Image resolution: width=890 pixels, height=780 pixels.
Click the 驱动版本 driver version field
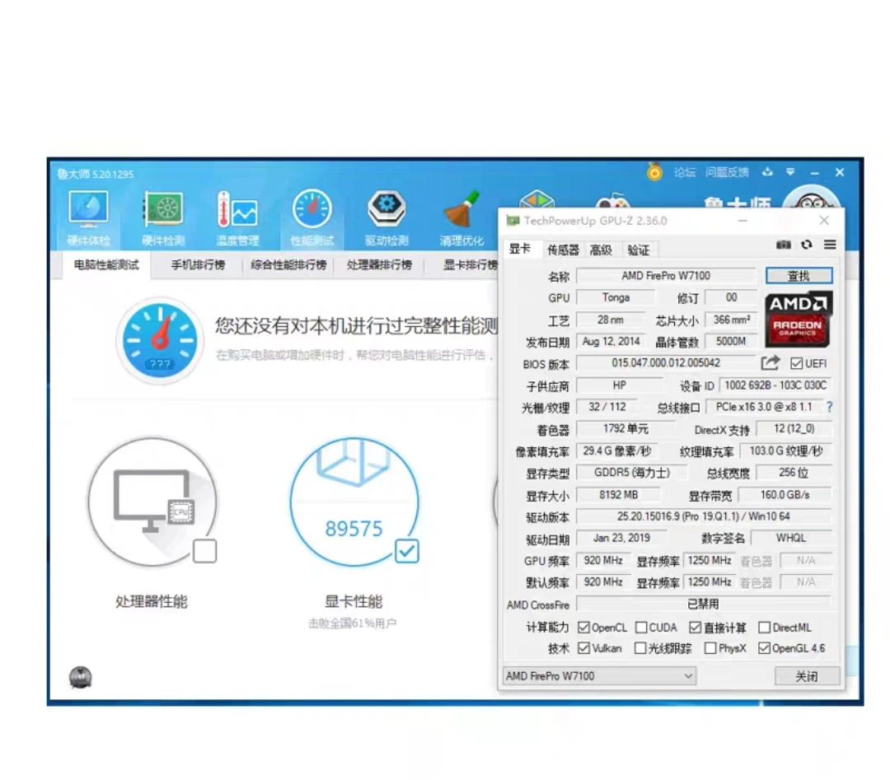(x=704, y=516)
